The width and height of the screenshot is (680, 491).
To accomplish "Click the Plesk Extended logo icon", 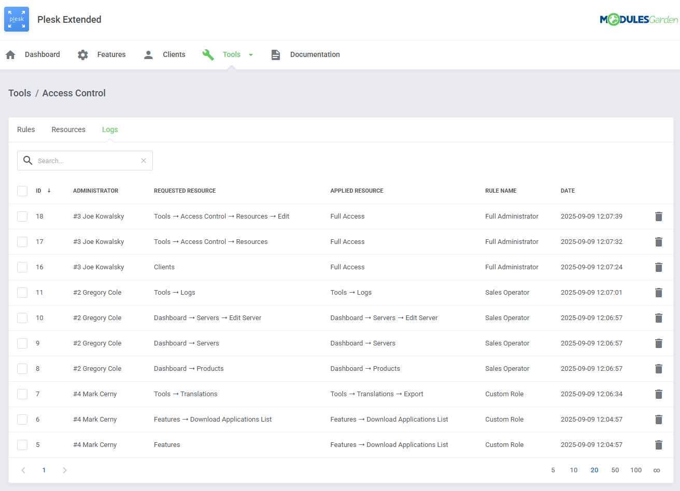I will click(16, 19).
